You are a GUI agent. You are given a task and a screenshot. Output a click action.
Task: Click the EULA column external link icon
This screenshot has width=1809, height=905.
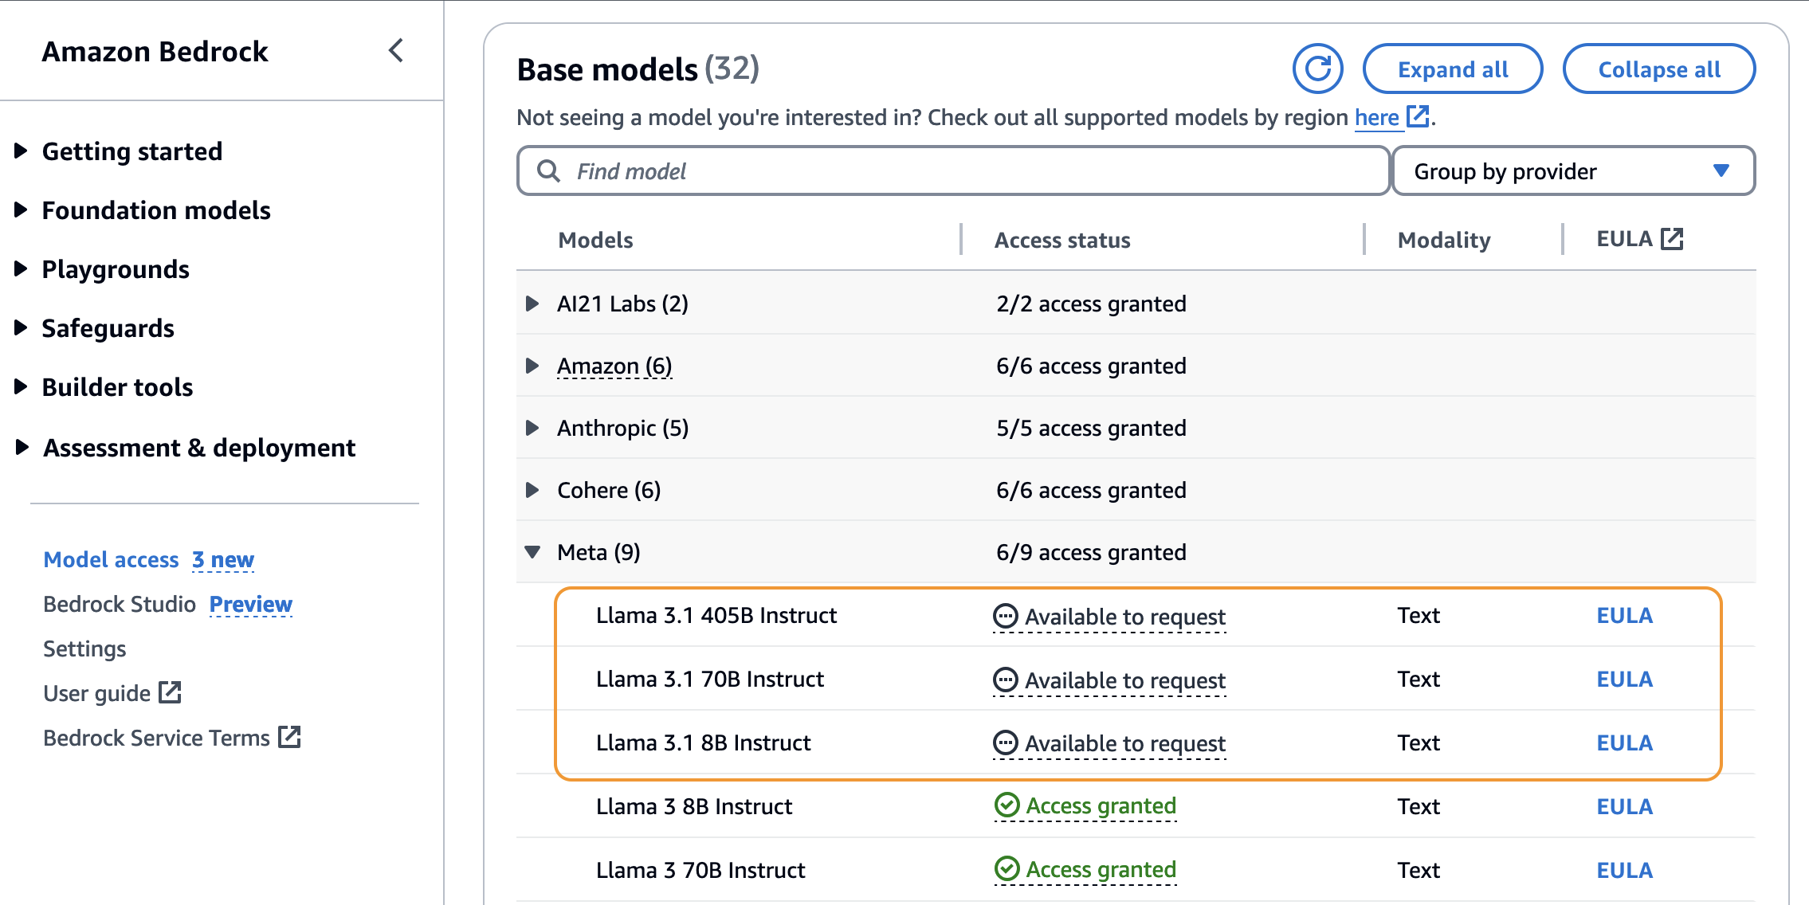(x=1672, y=239)
